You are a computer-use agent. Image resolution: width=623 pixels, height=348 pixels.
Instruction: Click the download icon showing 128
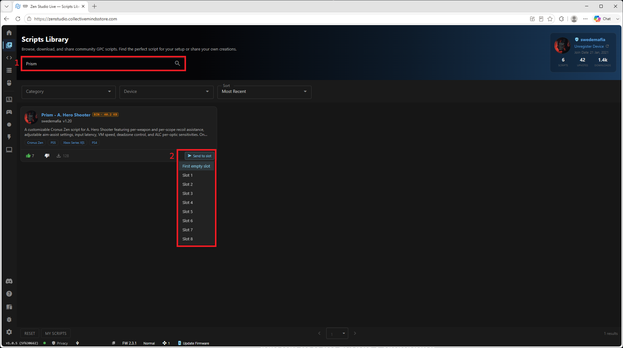(59, 156)
